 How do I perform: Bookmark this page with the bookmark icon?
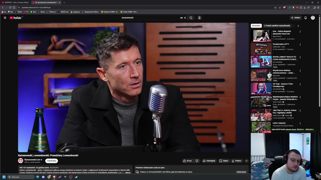click(14, 7)
